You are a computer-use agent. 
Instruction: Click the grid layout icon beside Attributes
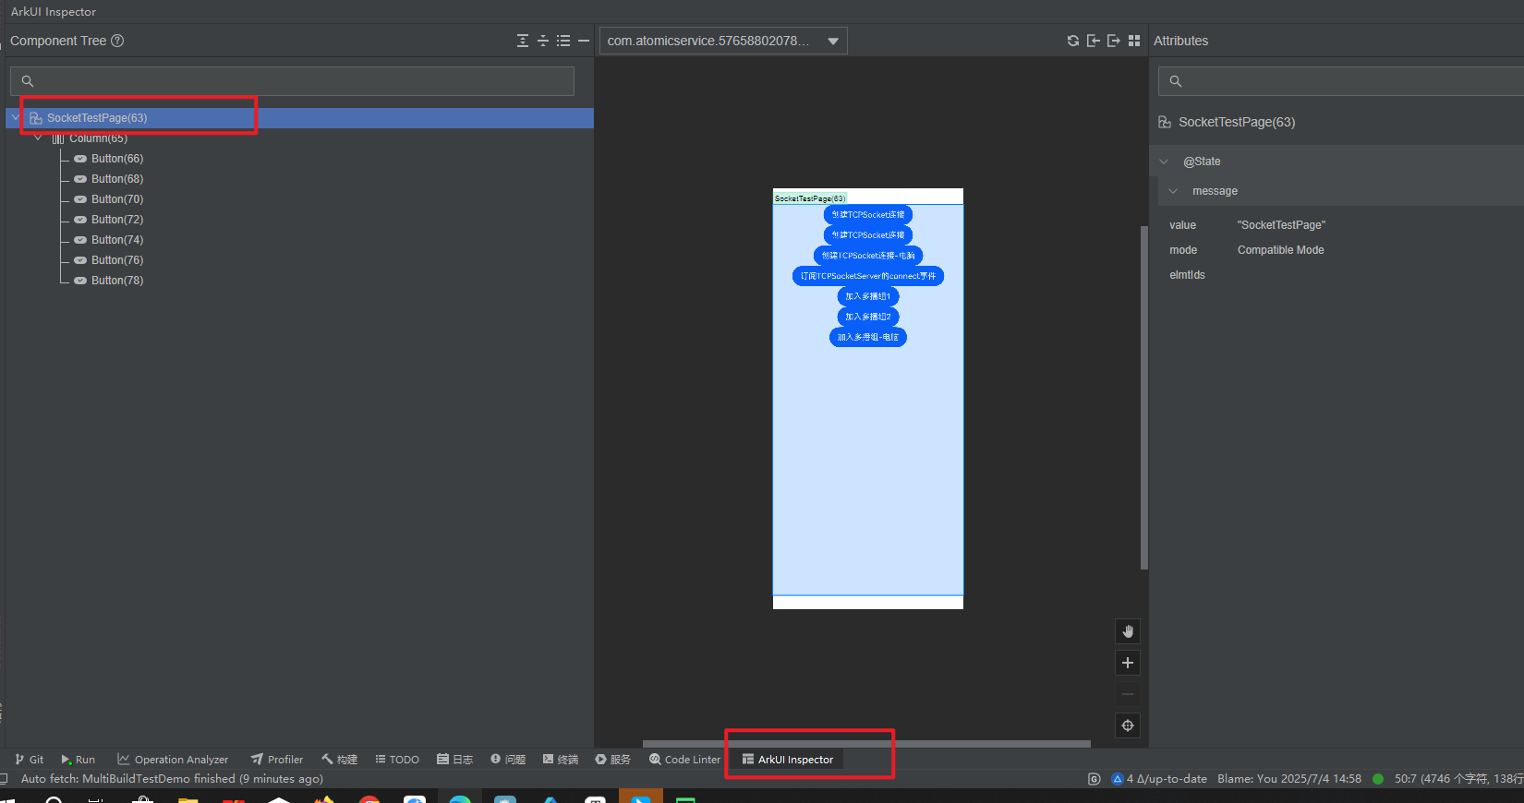click(x=1134, y=41)
